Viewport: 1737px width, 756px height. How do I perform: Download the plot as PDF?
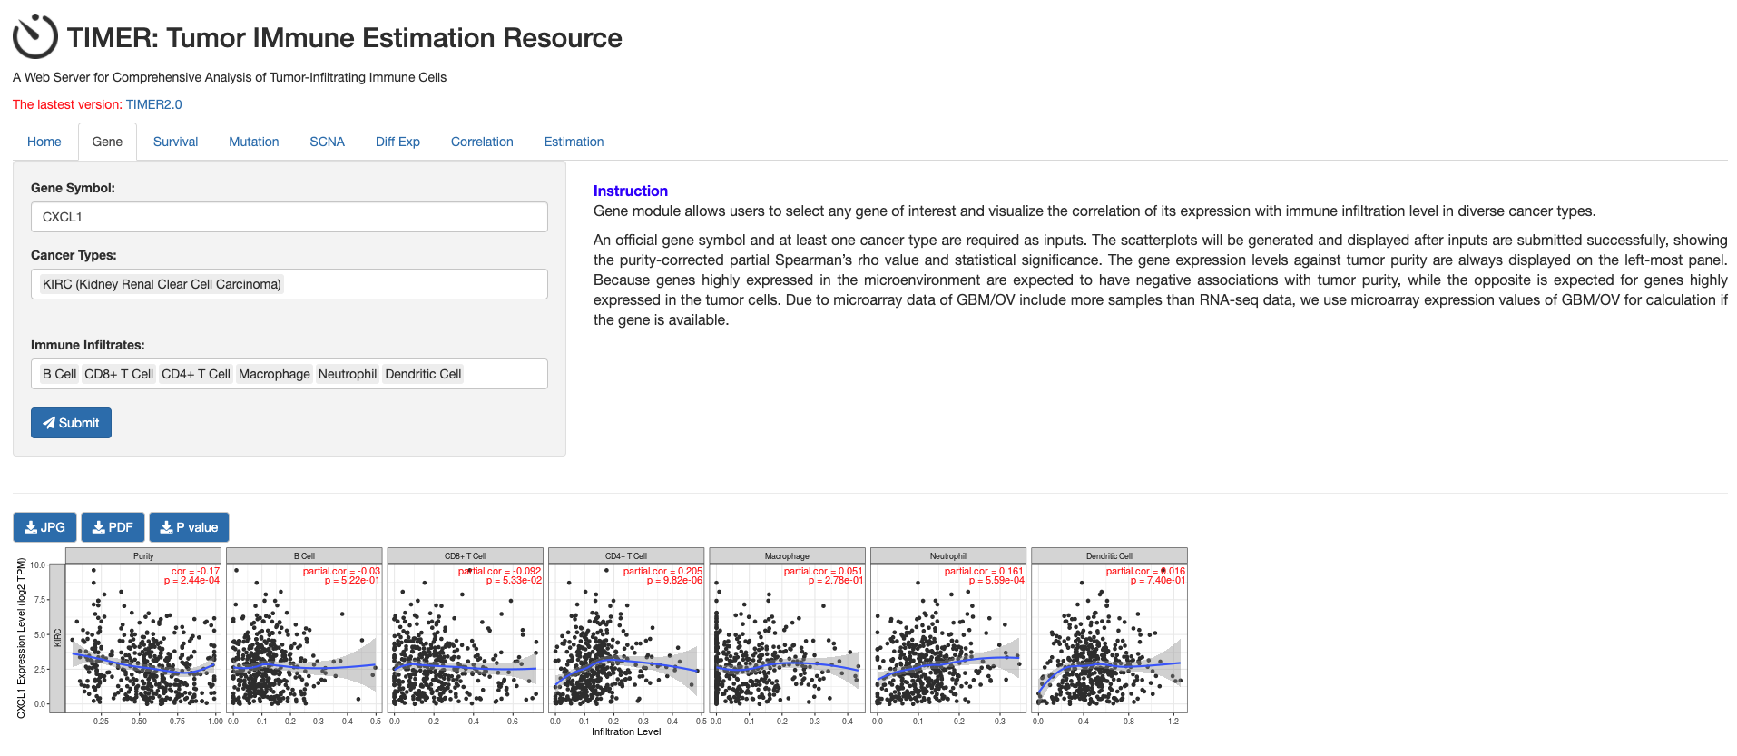point(113,527)
